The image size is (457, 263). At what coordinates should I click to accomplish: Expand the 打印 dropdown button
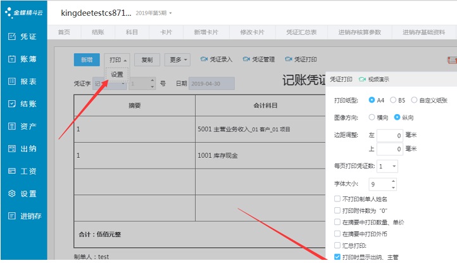tap(117, 60)
